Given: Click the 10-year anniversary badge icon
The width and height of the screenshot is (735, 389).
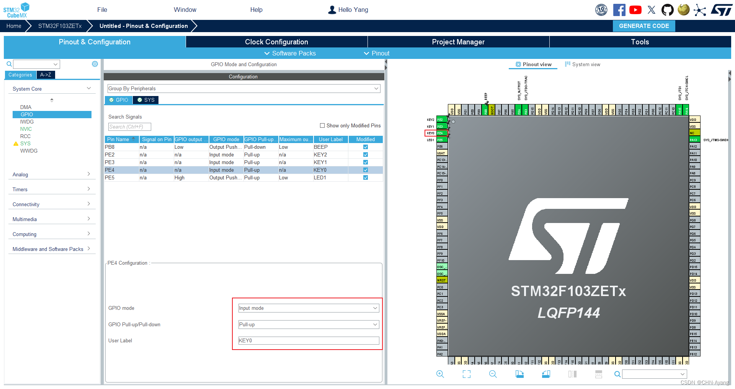Looking at the screenshot, I should click(601, 10).
